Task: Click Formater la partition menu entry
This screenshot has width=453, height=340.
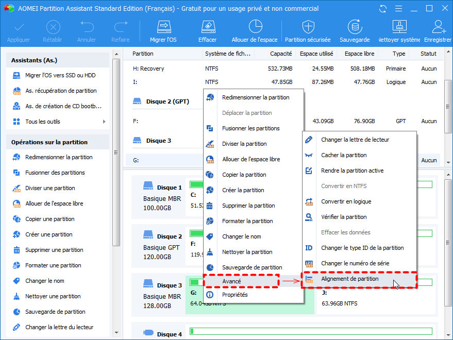Action: coord(247,221)
